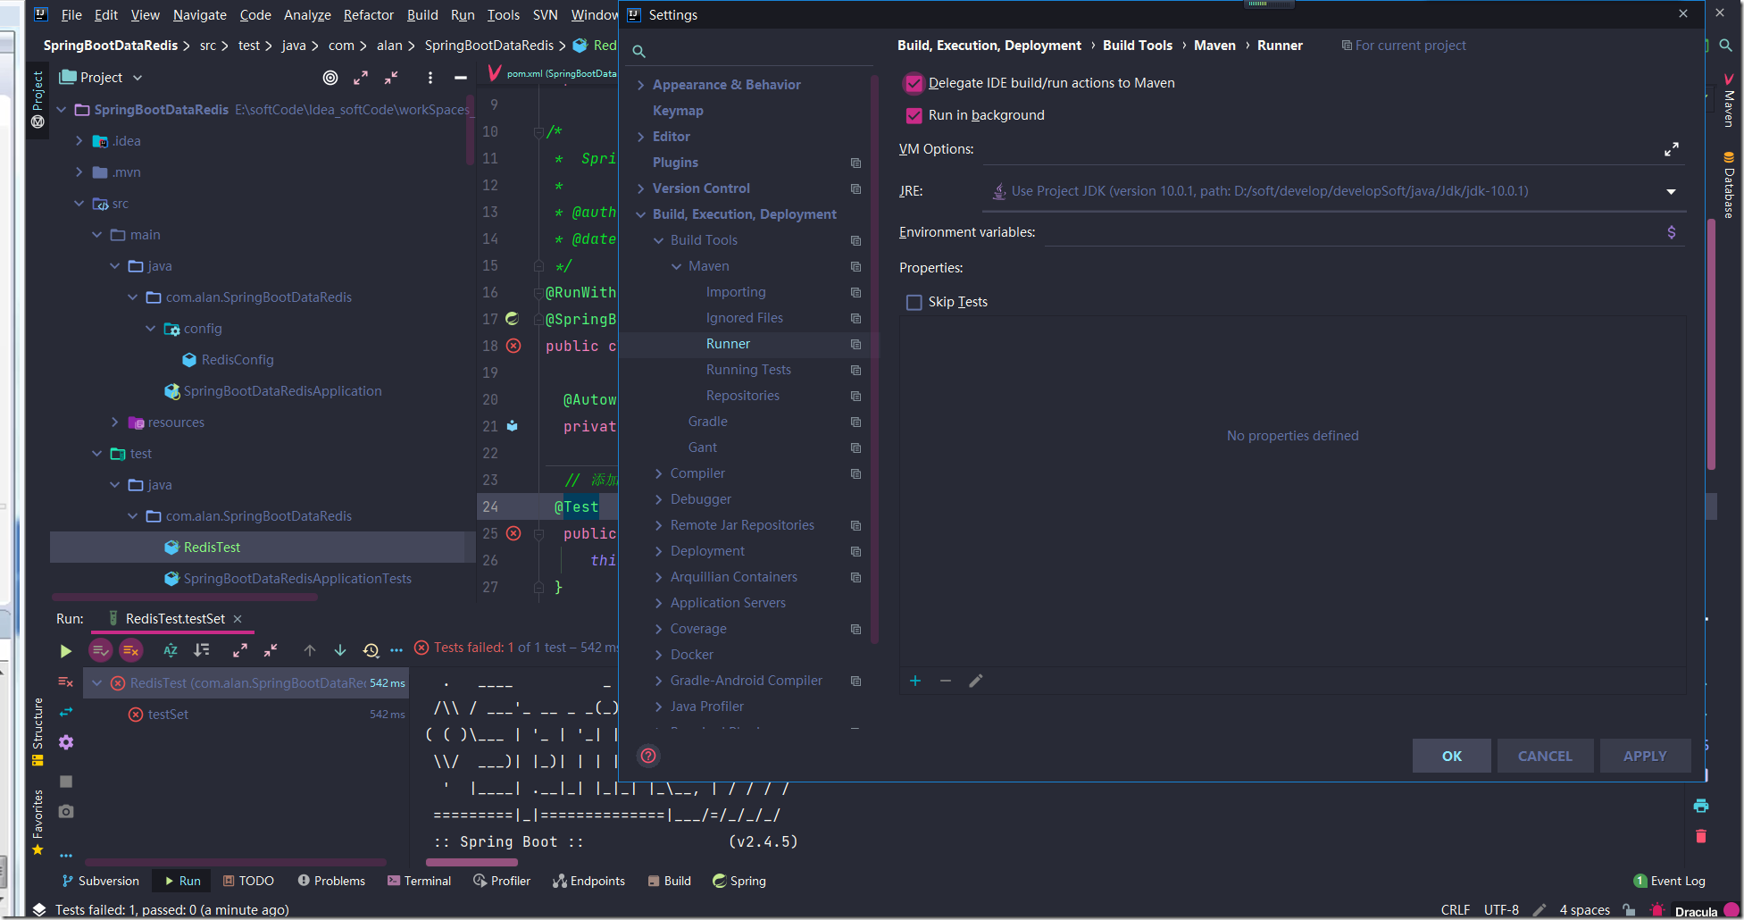The height and width of the screenshot is (920, 1744).
Task: Select Running Tests settings page
Action: 748,370
